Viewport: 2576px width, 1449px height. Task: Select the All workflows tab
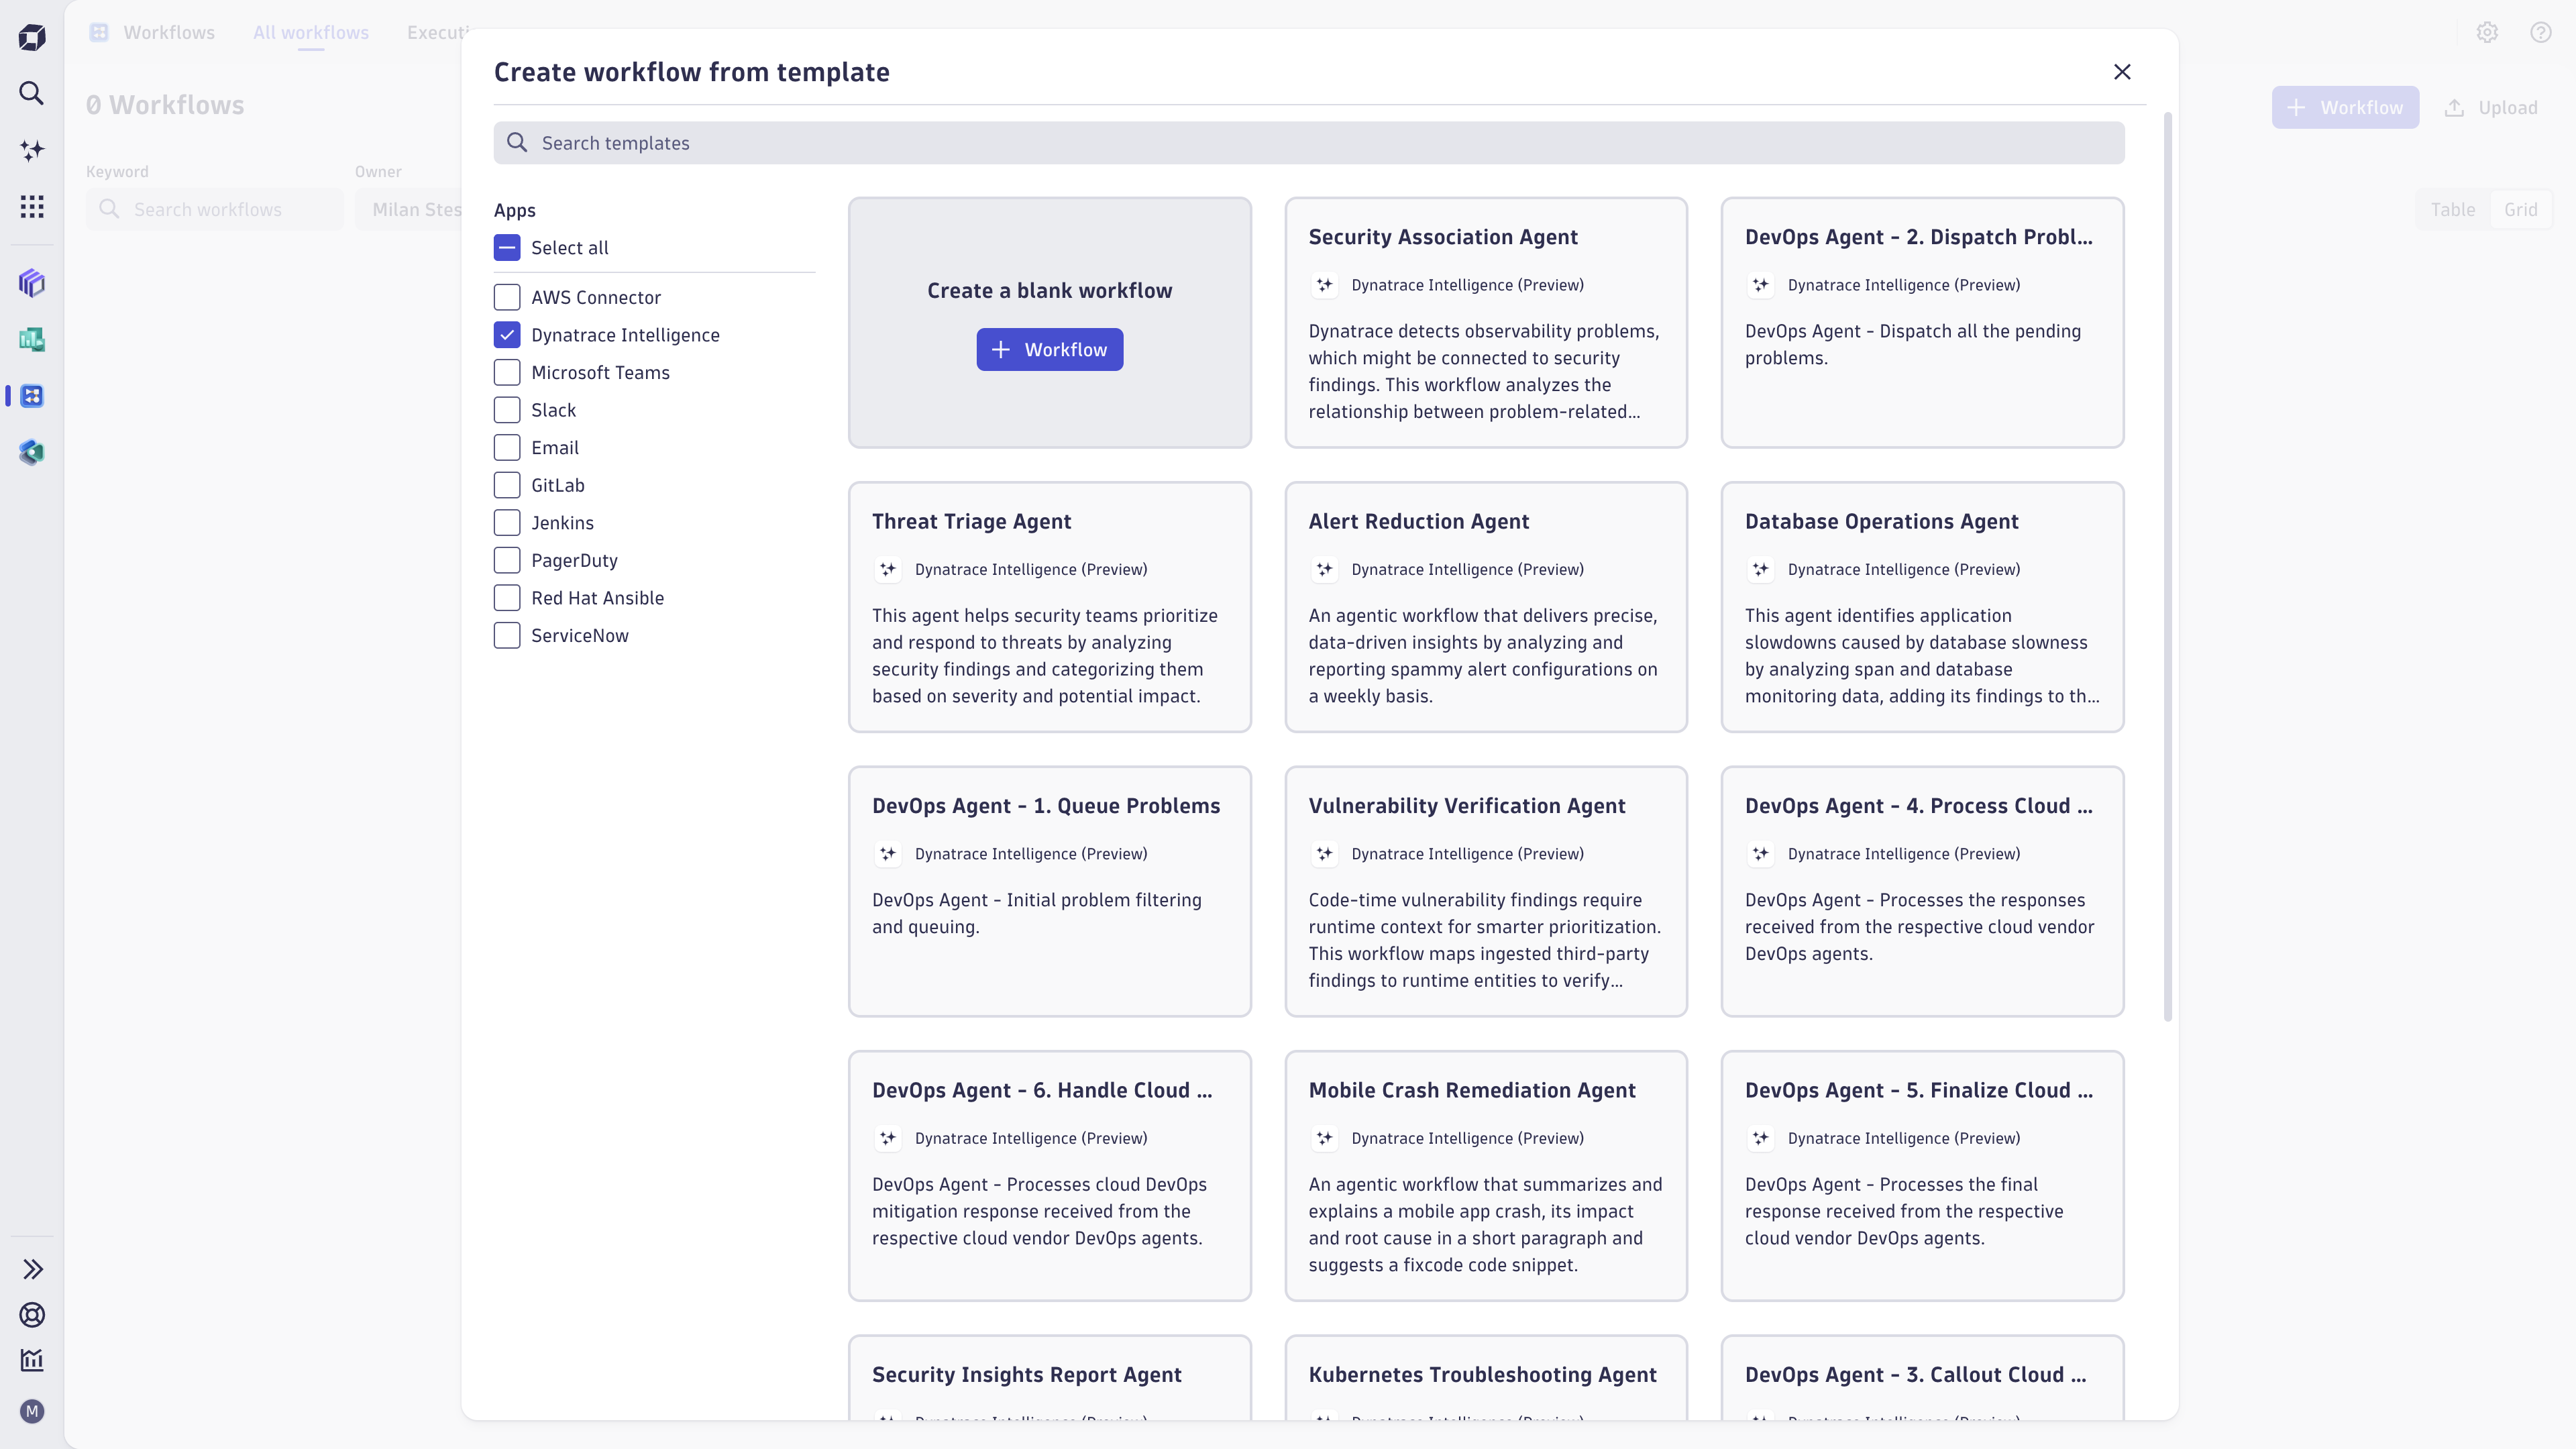pos(310,32)
